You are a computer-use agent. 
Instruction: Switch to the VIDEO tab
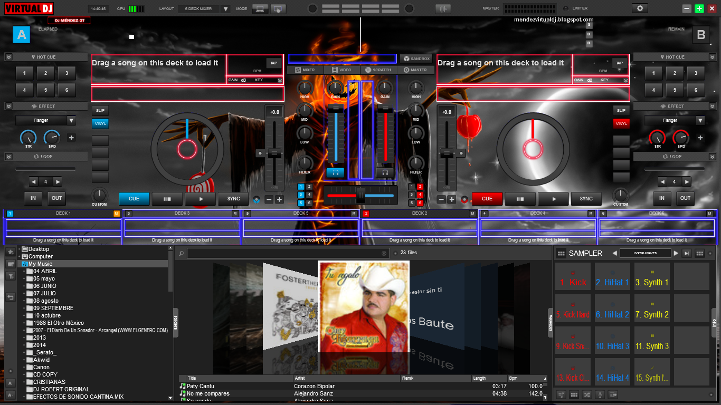[x=342, y=70]
